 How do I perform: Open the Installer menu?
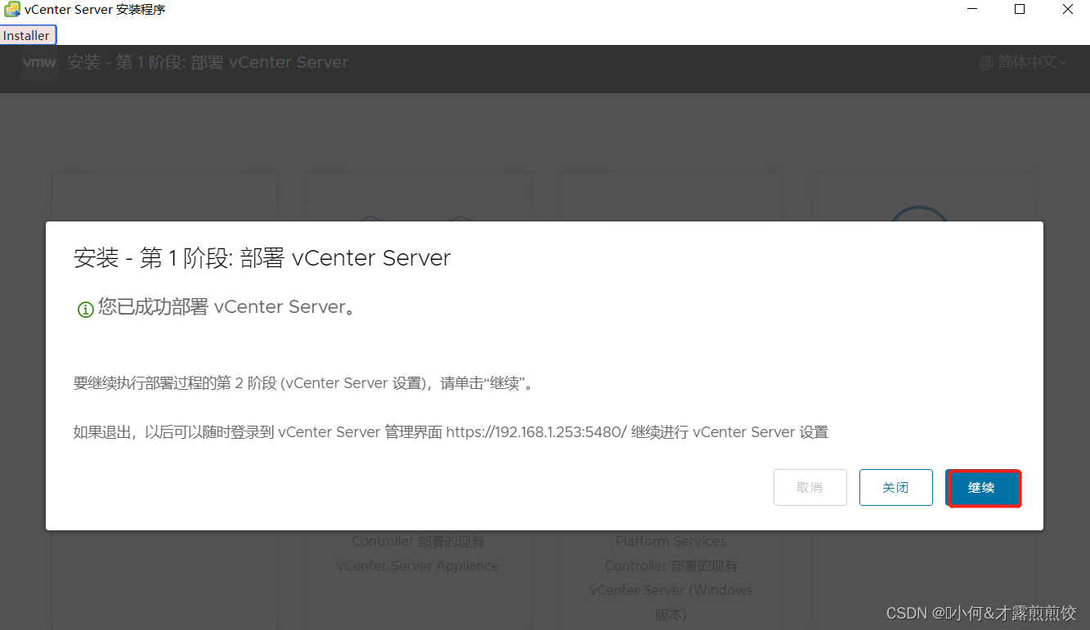[27, 35]
